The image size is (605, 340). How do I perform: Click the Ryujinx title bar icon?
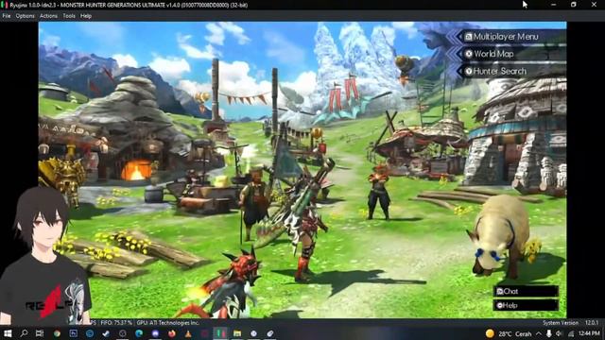tap(5, 5)
